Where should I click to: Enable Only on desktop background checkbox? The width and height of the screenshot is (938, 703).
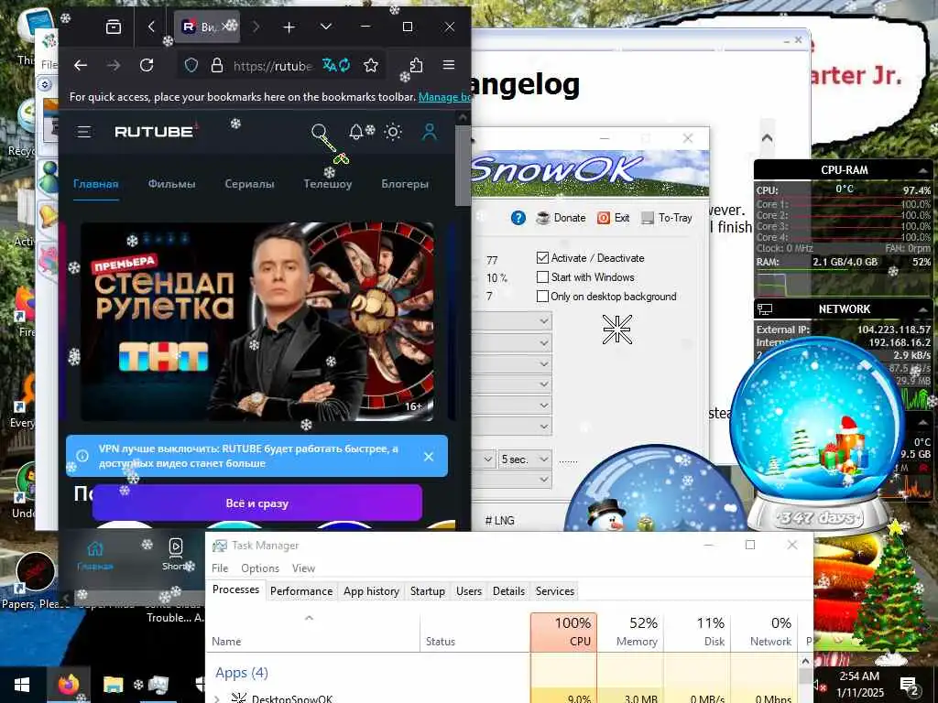point(542,296)
